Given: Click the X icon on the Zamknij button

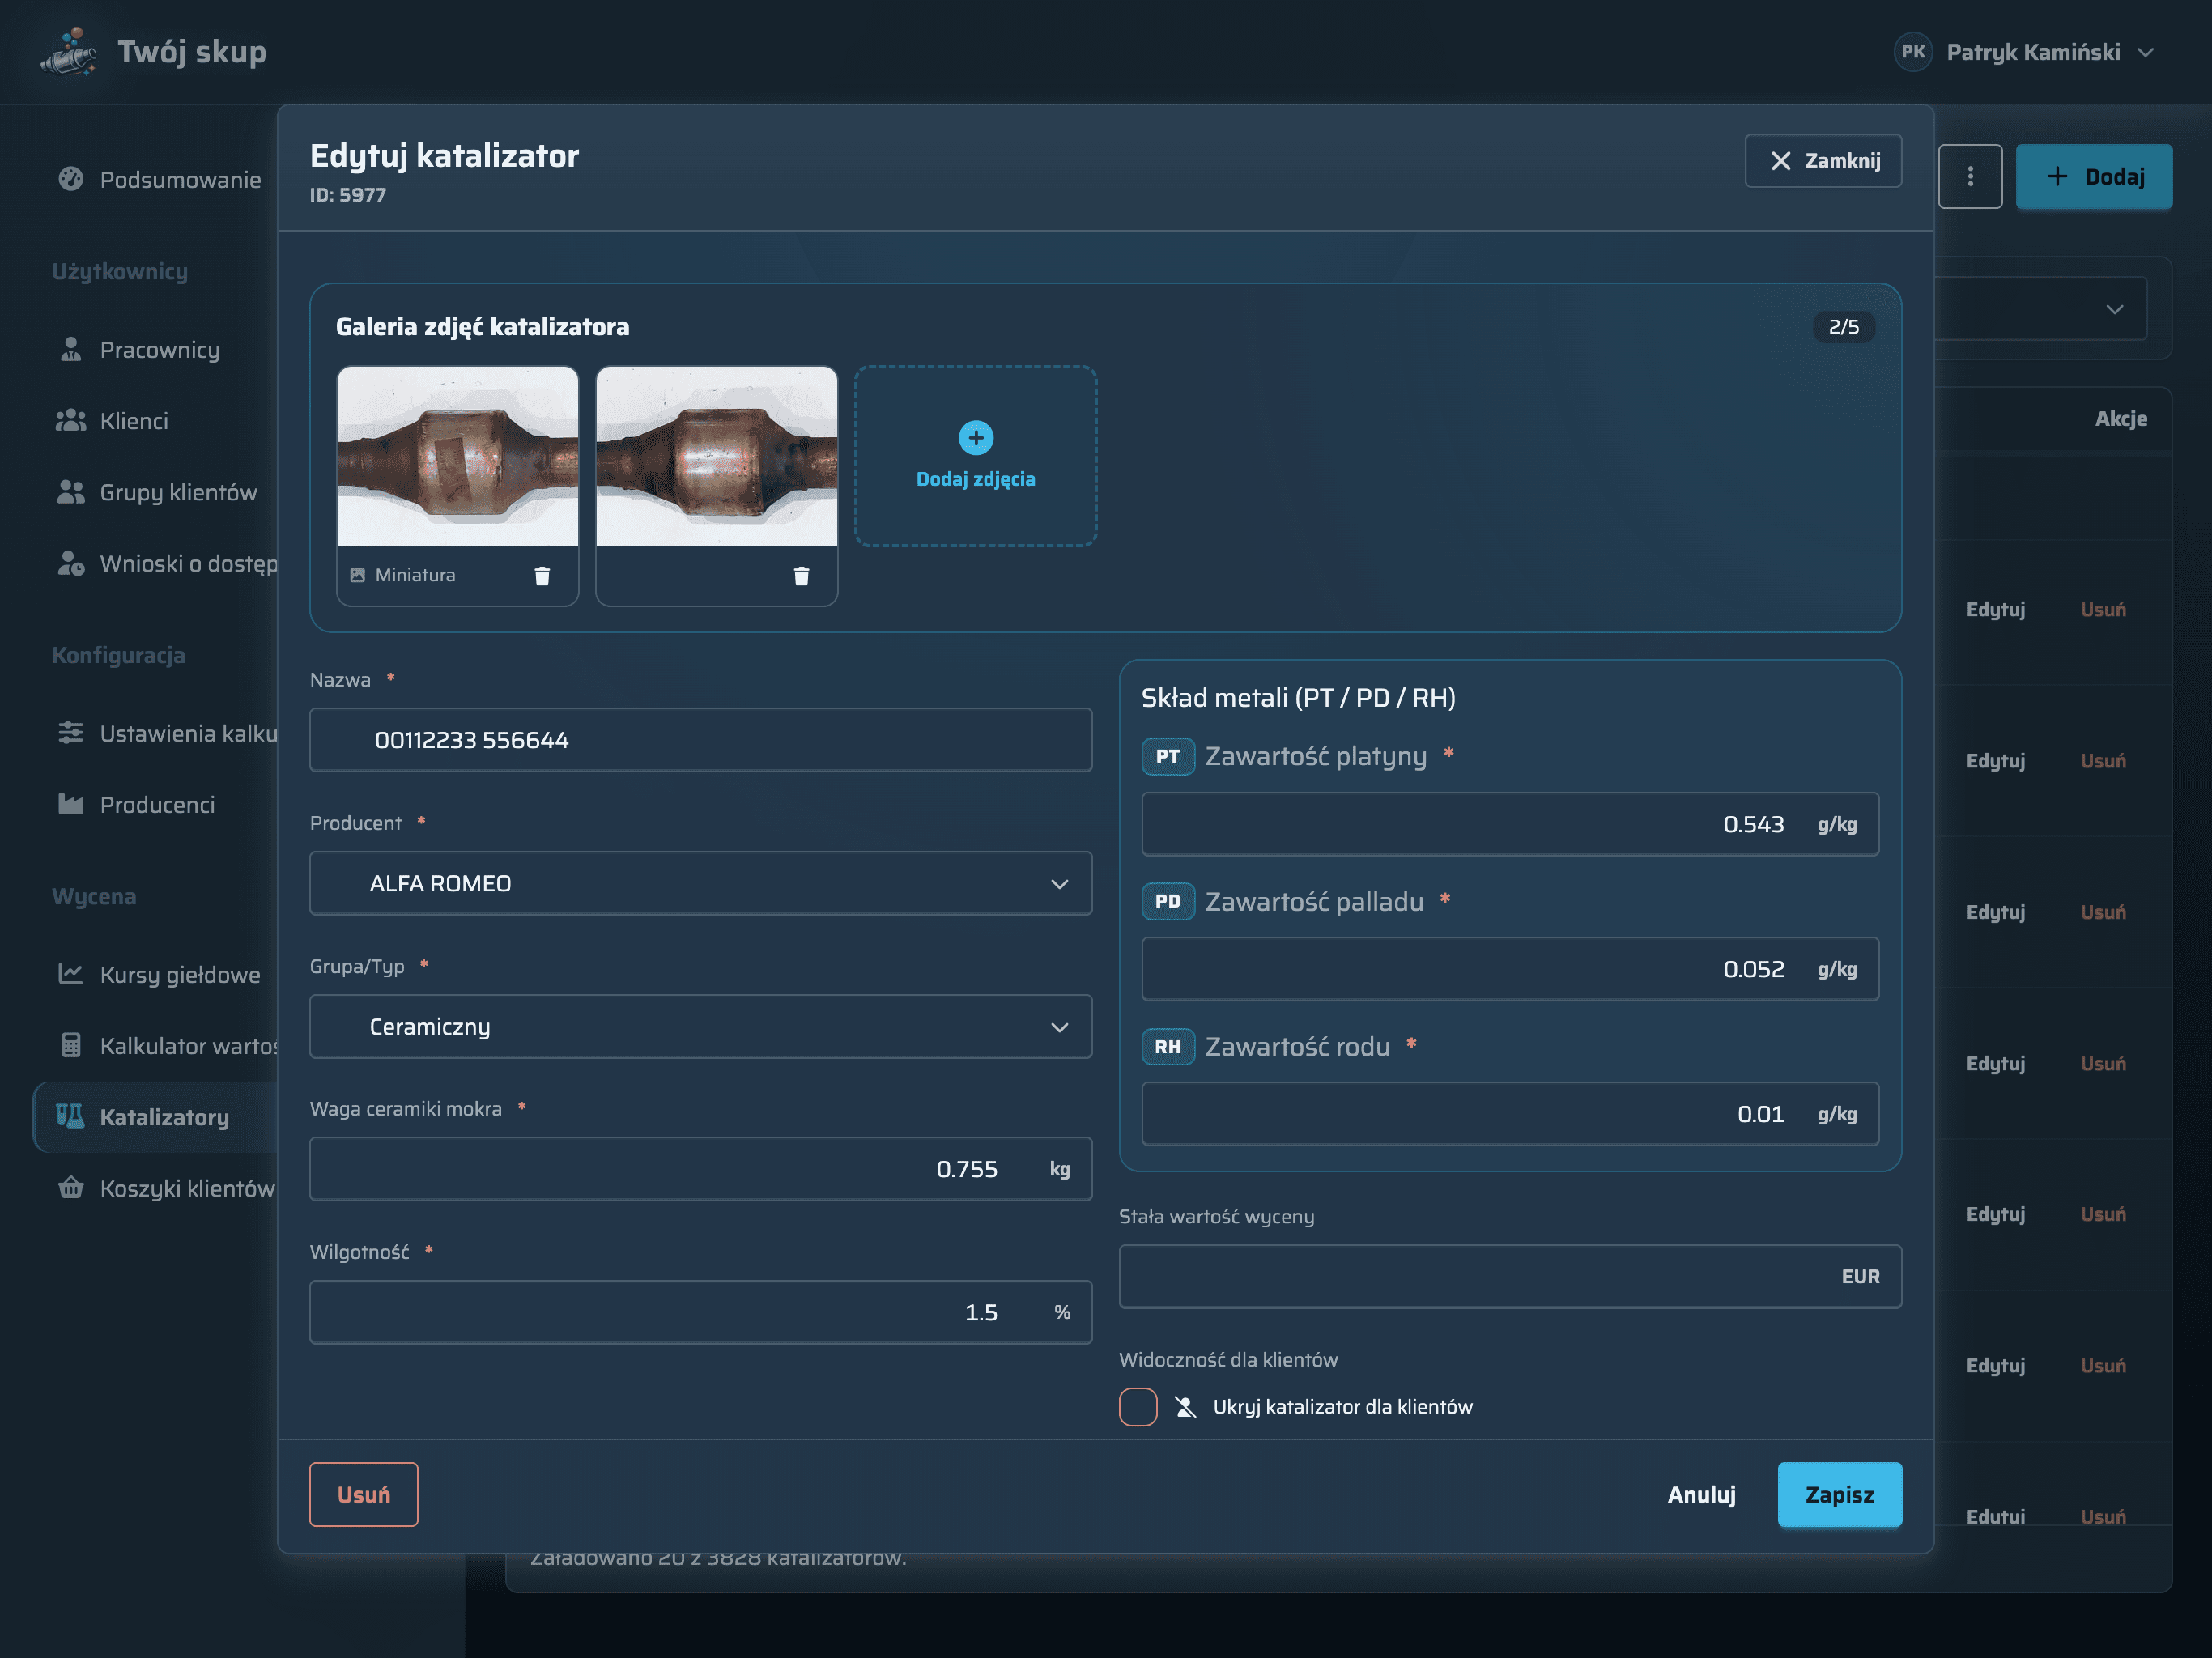Looking at the screenshot, I should click(x=1781, y=160).
